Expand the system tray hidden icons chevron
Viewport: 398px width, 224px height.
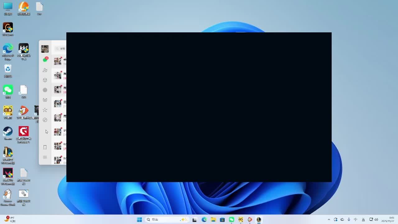pyautogui.click(x=329, y=220)
